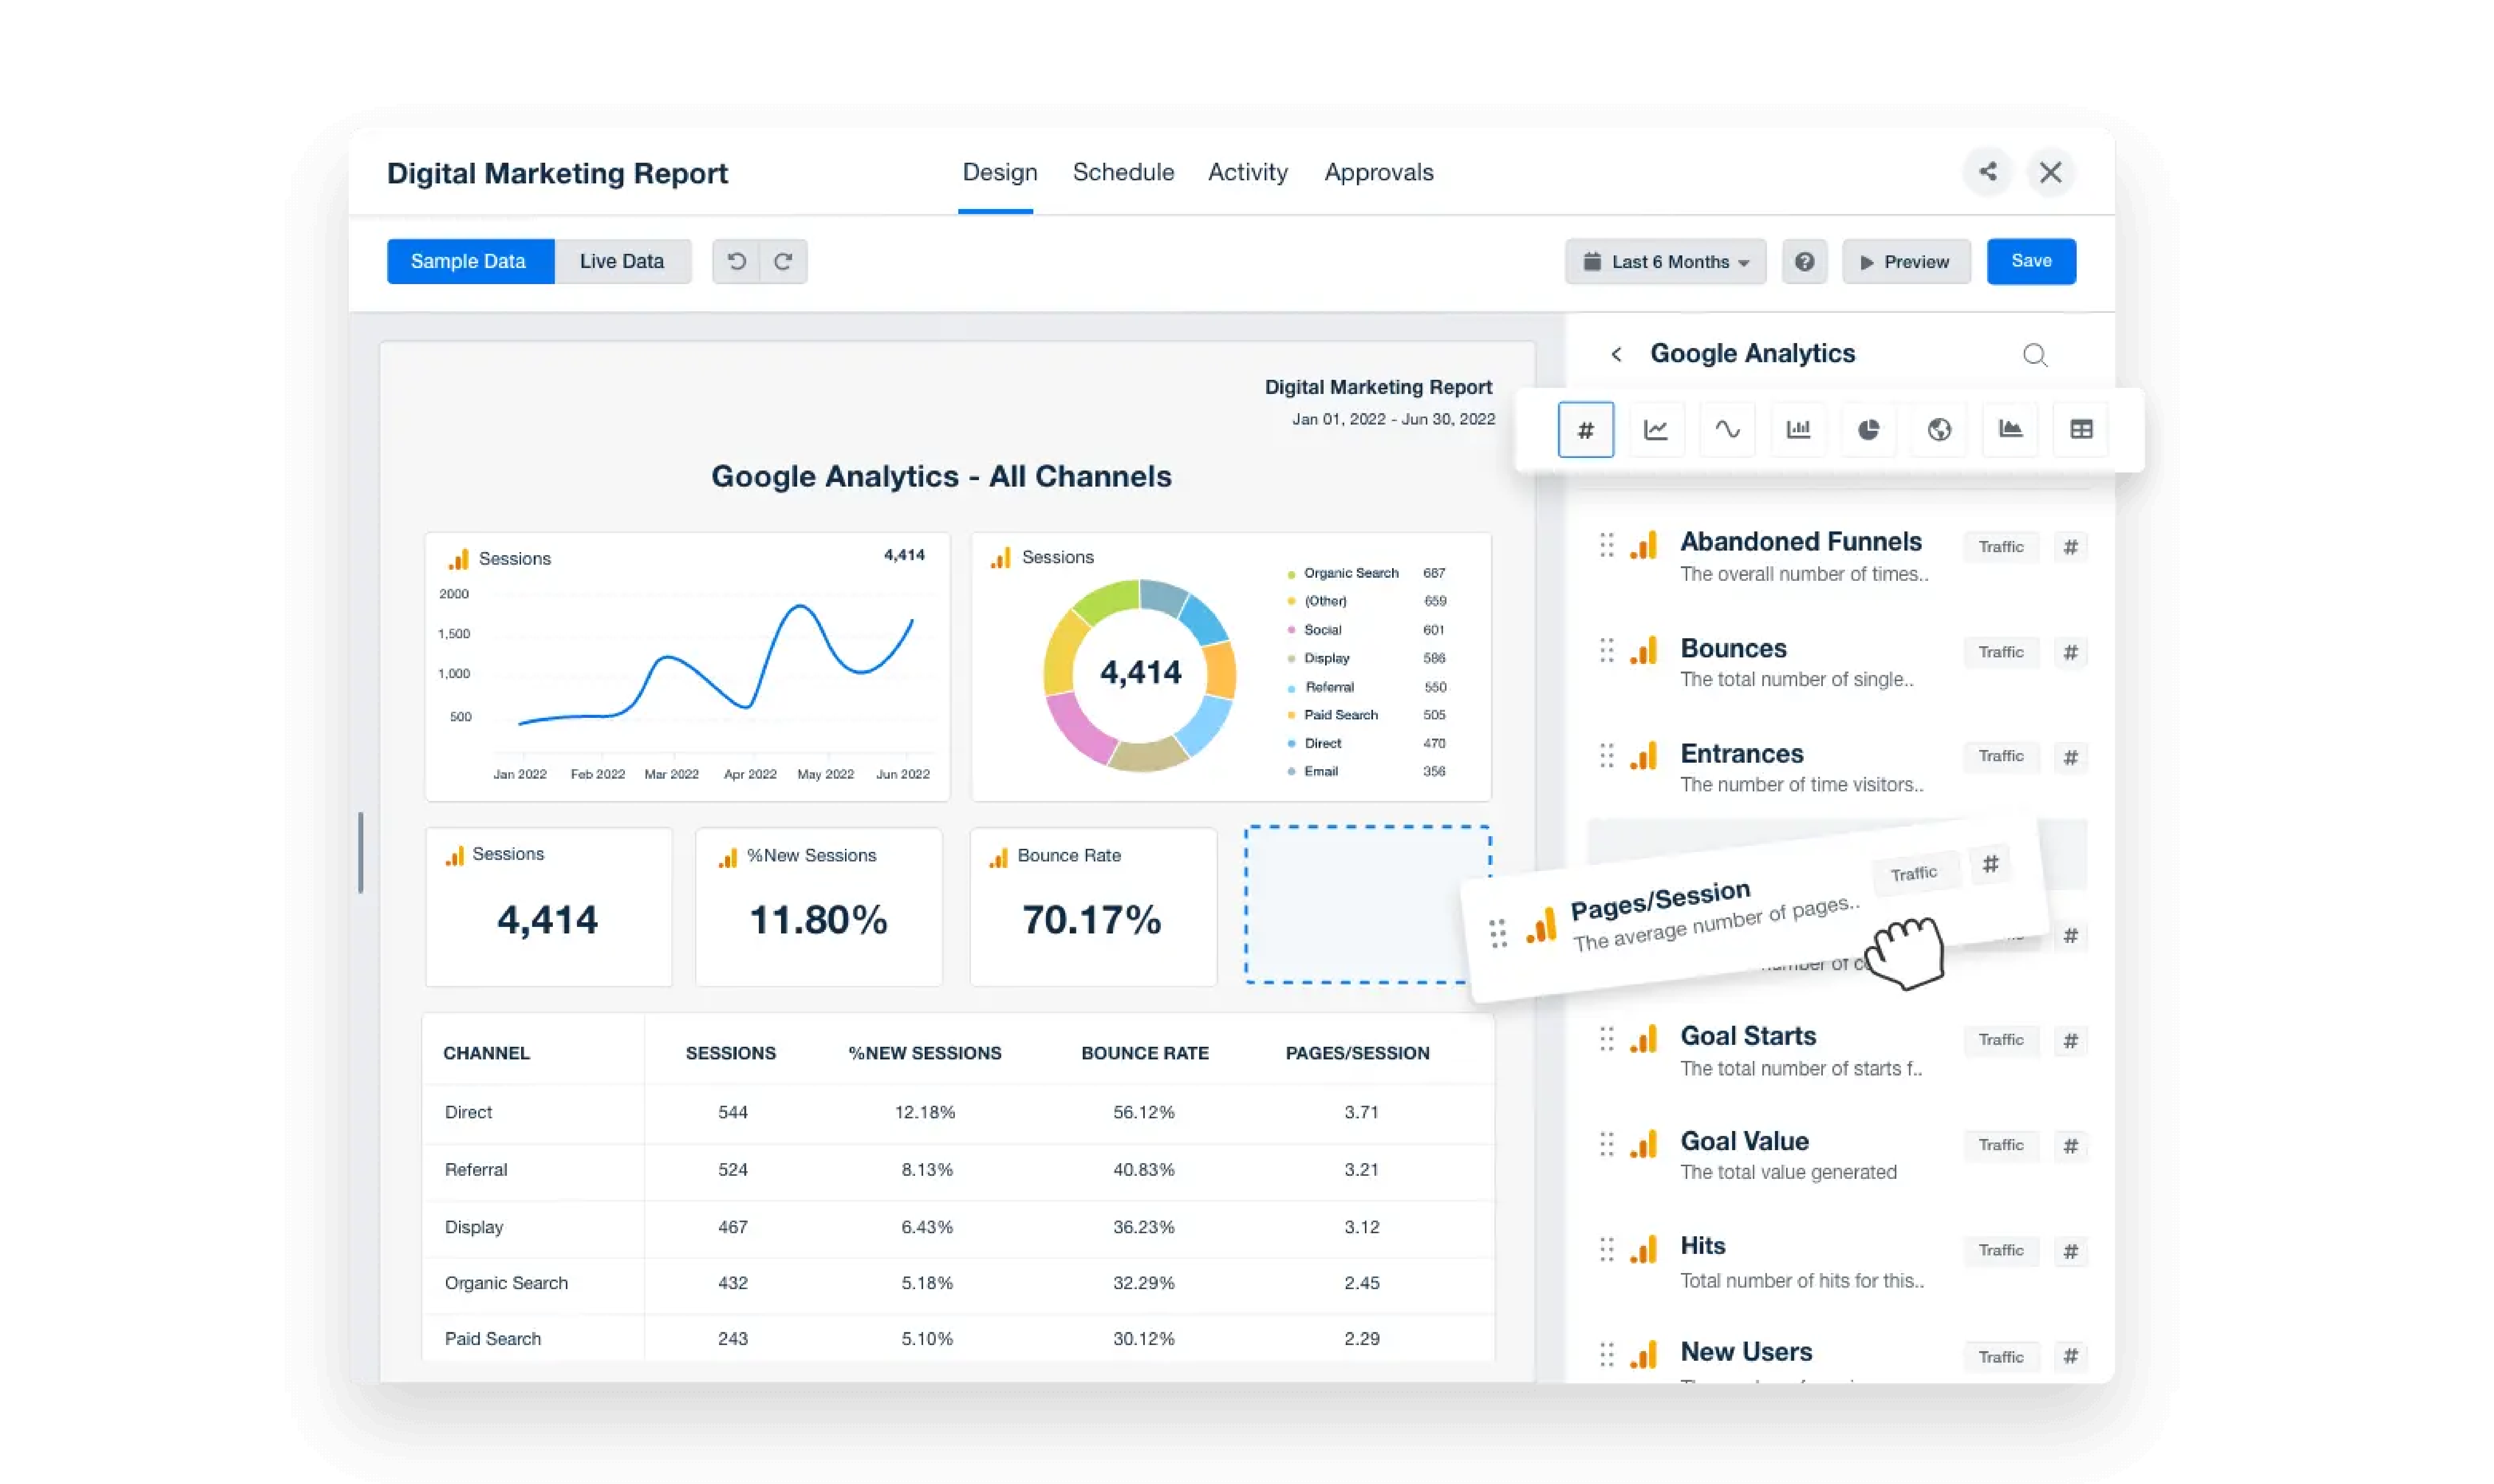
Task: Click the undo arrow button
Action: point(736,262)
